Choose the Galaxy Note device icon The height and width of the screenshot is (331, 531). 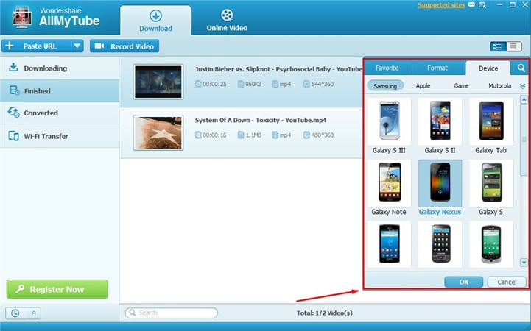(389, 183)
